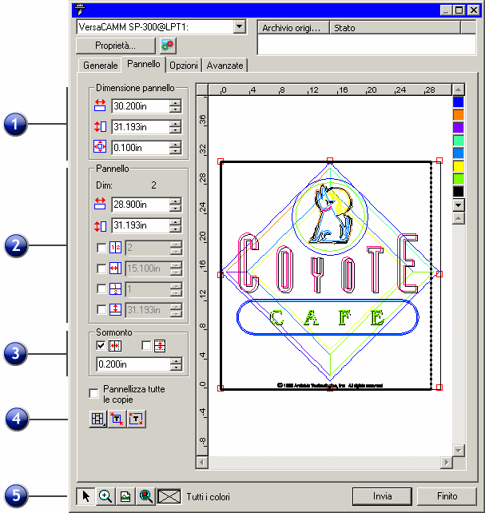Click the dashed tile boundary line in preview

coord(431,274)
